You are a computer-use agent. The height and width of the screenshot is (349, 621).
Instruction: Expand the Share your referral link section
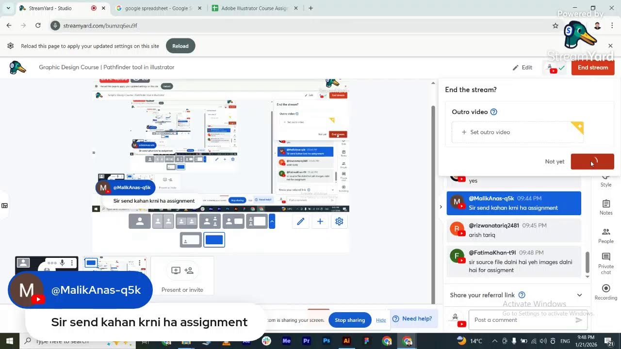click(x=579, y=295)
